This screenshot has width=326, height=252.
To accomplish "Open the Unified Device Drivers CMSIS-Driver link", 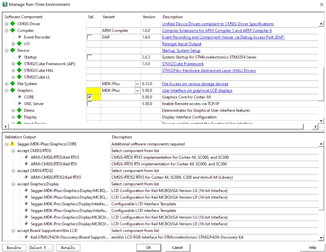I will (218, 24).
